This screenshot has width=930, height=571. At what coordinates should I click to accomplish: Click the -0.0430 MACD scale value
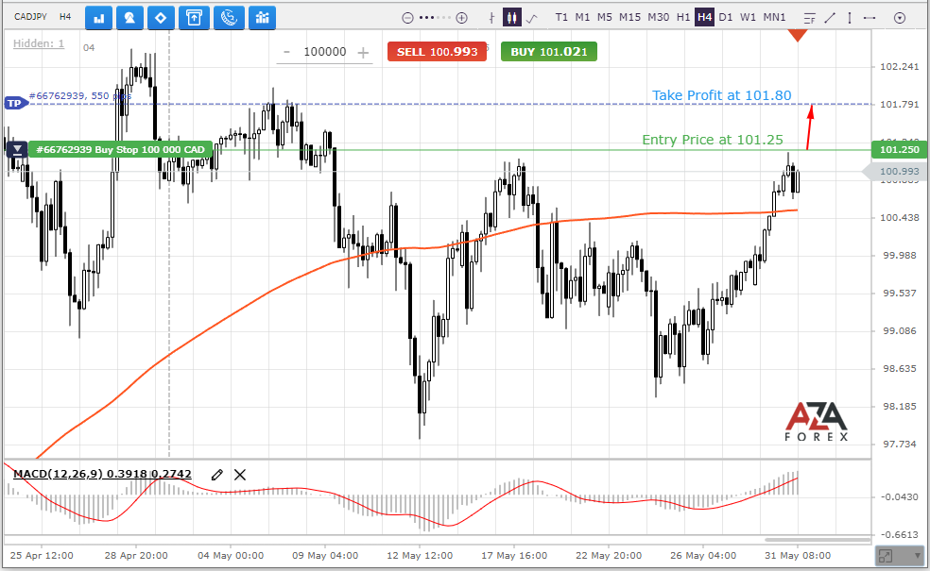point(899,496)
